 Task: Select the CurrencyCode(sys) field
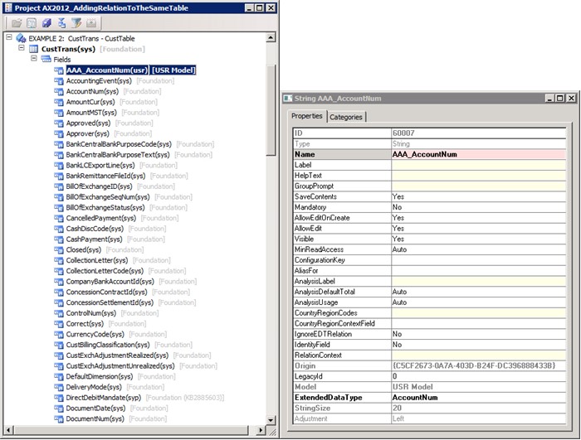click(95, 334)
